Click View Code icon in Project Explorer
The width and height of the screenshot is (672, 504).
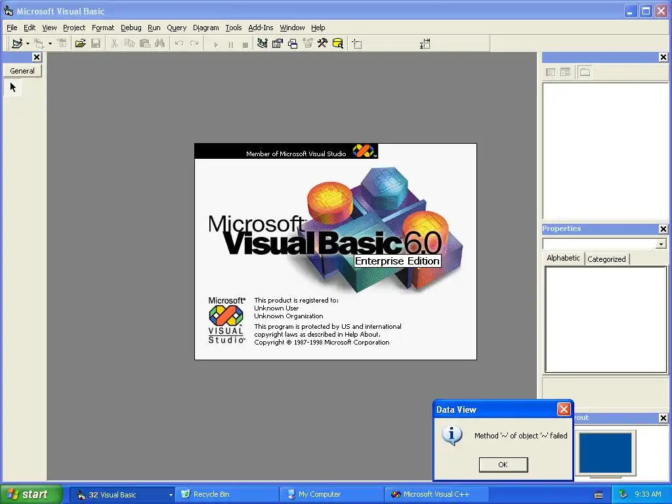pos(551,72)
